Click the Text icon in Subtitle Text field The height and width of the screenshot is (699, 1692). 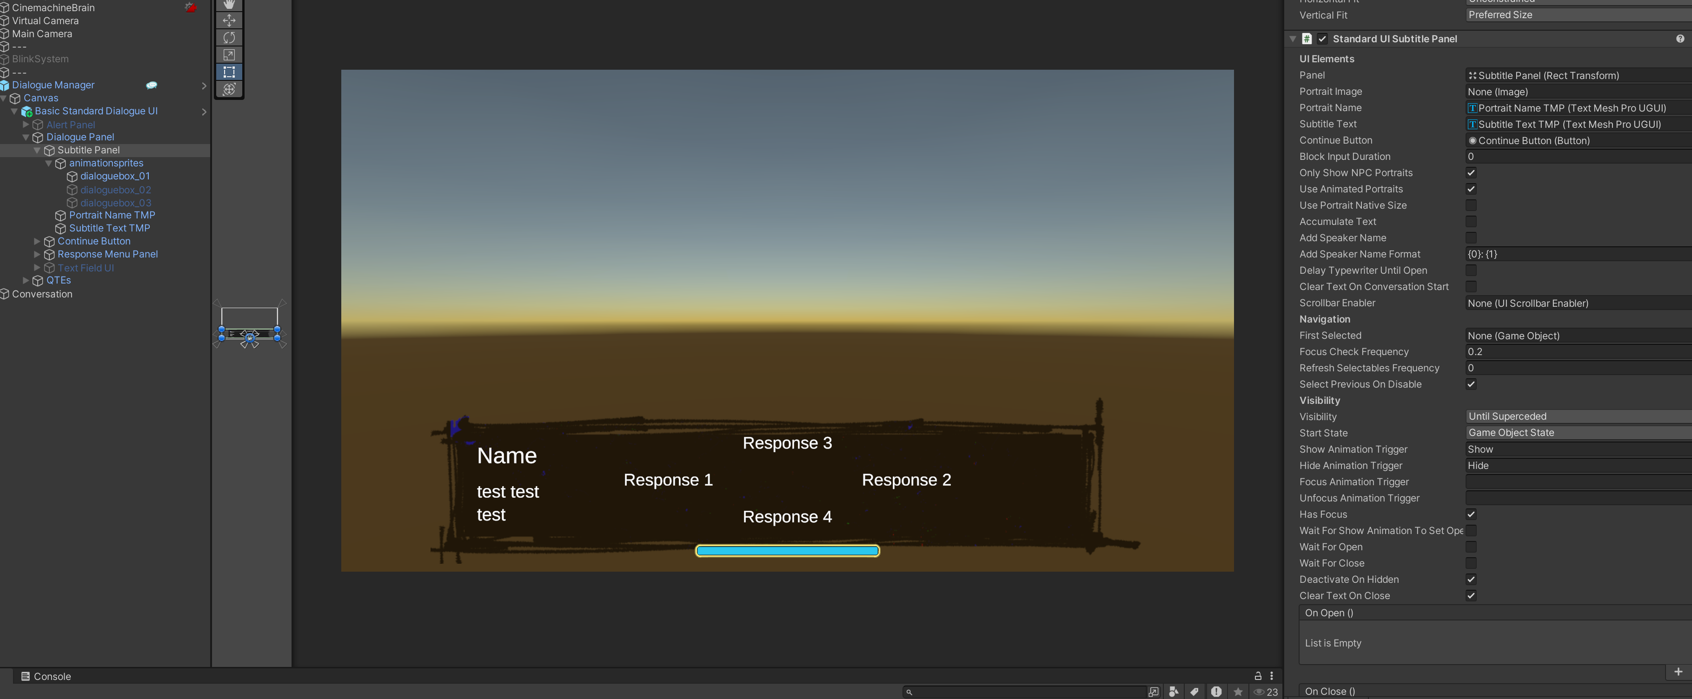point(1473,125)
